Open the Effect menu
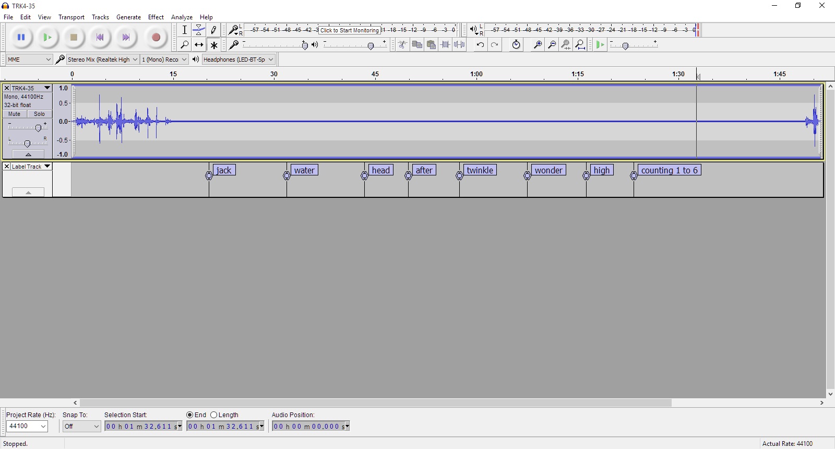The height and width of the screenshot is (449, 835). tap(156, 17)
